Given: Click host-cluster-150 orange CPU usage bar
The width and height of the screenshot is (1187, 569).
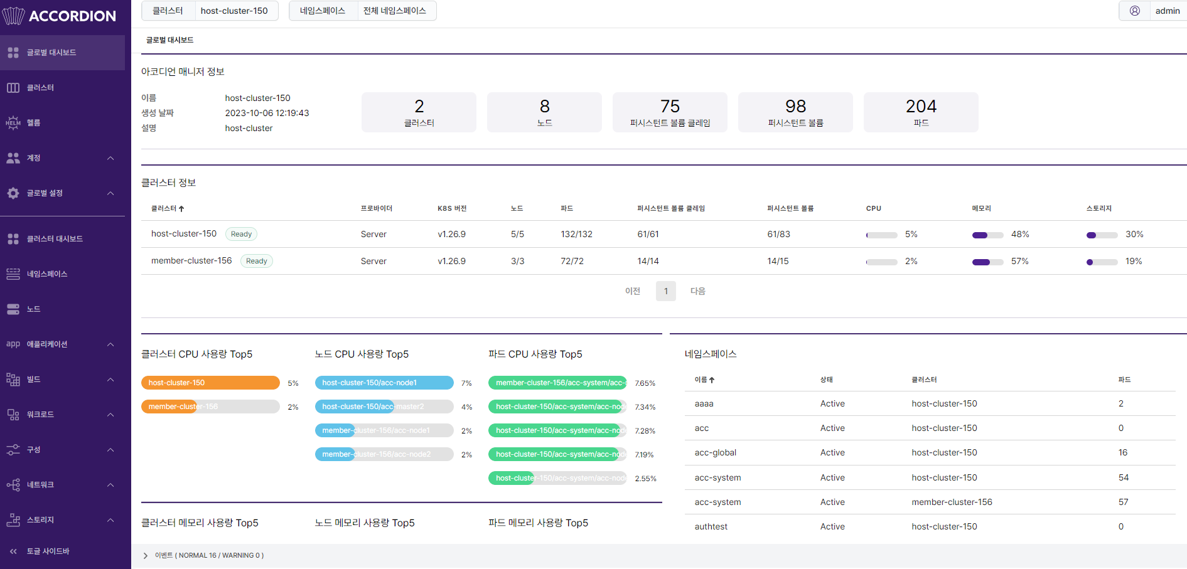Looking at the screenshot, I should [x=210, y=383].
